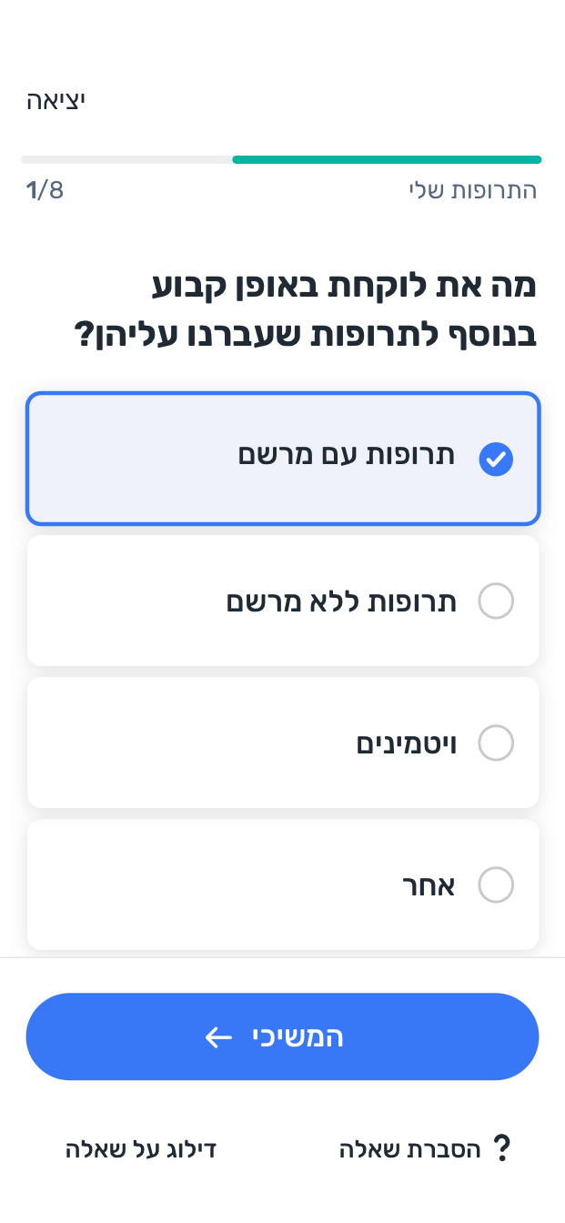Click empty area of the ויטמינים option card

[x=182, y=743]
